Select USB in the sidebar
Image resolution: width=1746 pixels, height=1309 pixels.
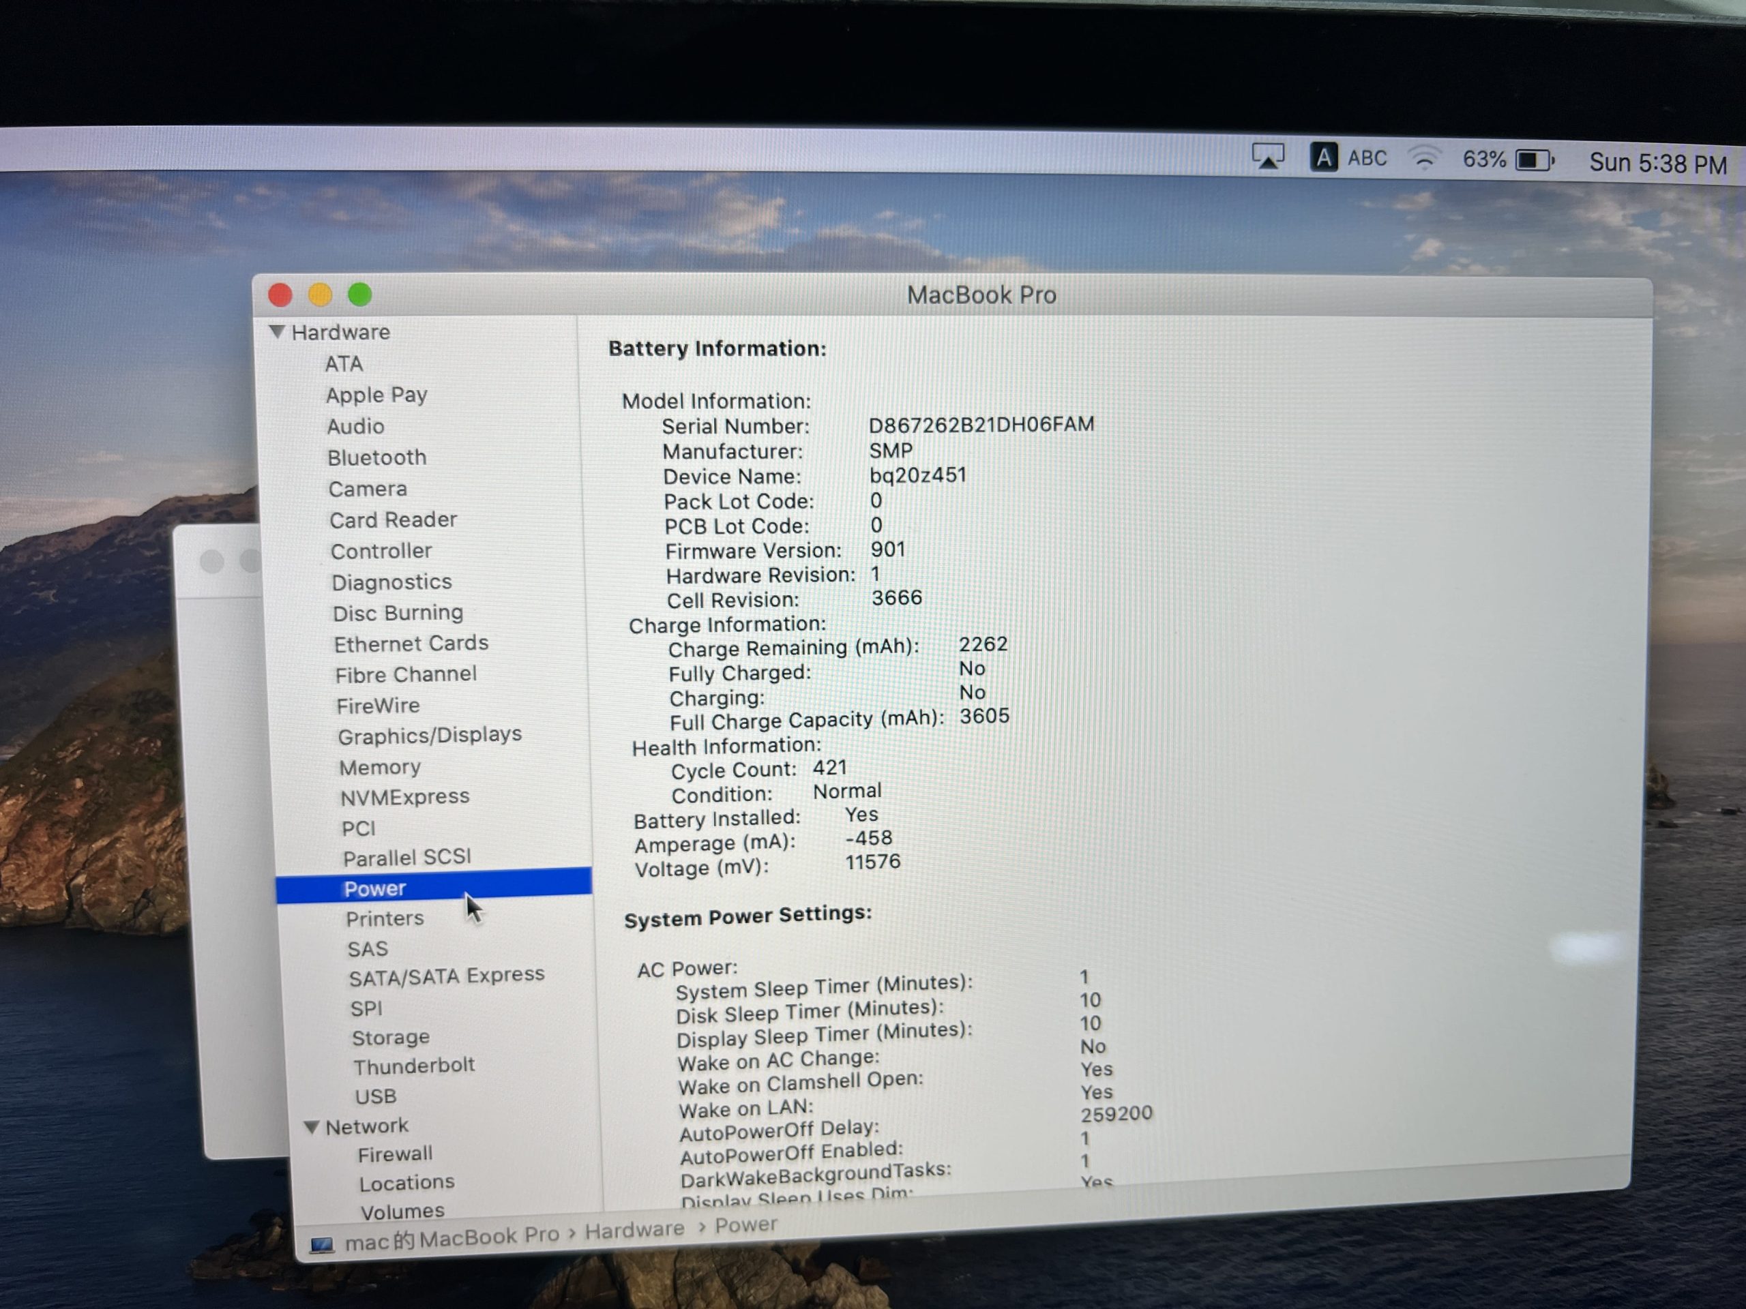pyautogui.click(x=376, y=1097)
